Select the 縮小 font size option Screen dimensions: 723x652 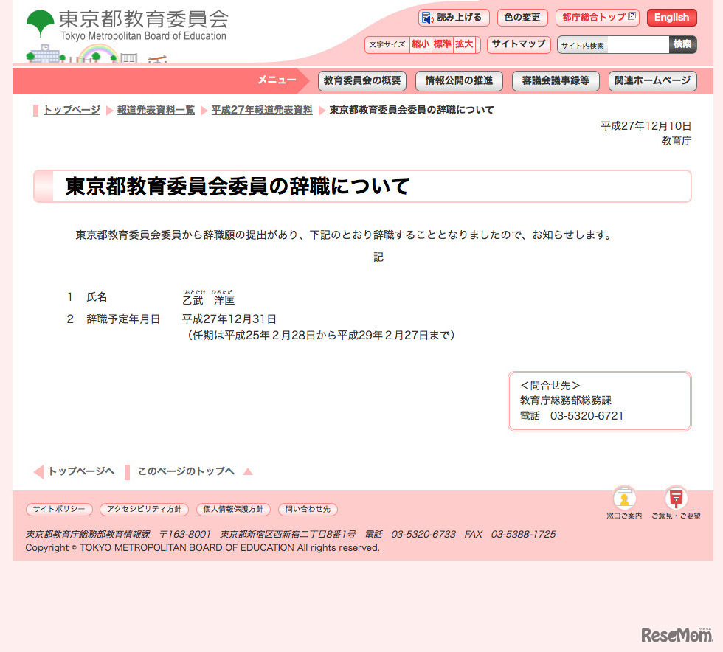[421, 44]
